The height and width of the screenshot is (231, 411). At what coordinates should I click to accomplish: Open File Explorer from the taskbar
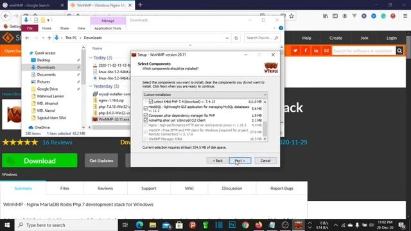(x=153, y=225)
